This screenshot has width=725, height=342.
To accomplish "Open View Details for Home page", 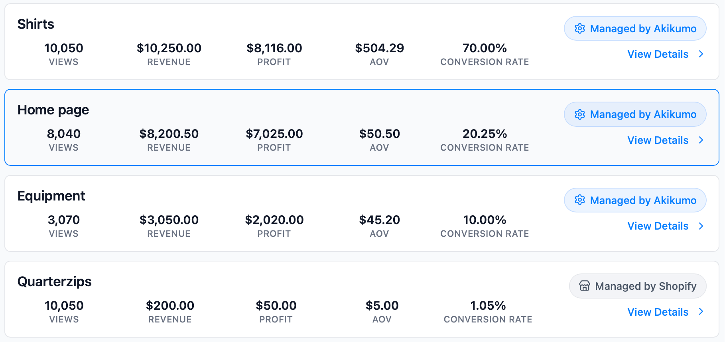I will [658, 140].
